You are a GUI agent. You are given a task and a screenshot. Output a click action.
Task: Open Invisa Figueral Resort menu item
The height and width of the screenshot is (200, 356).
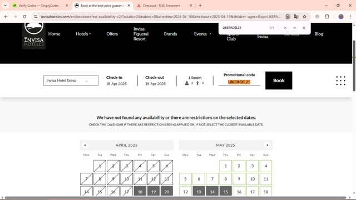click(x=141, y=34)
